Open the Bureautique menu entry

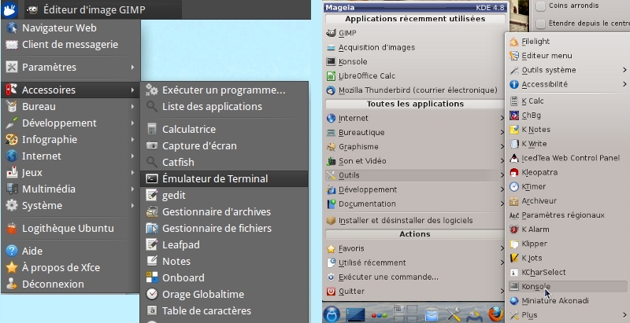pyautogui.click(x=415, y=132)
